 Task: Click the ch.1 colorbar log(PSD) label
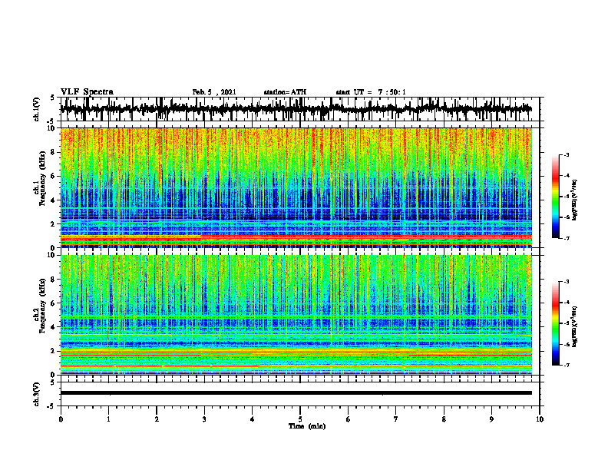point(574,200)
